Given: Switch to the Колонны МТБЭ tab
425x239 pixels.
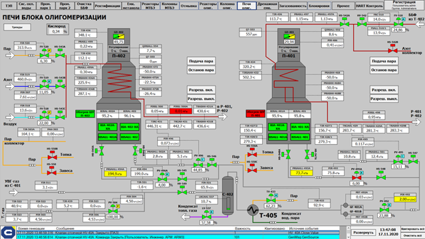Looking at the screenshot, I should point(170,6).
